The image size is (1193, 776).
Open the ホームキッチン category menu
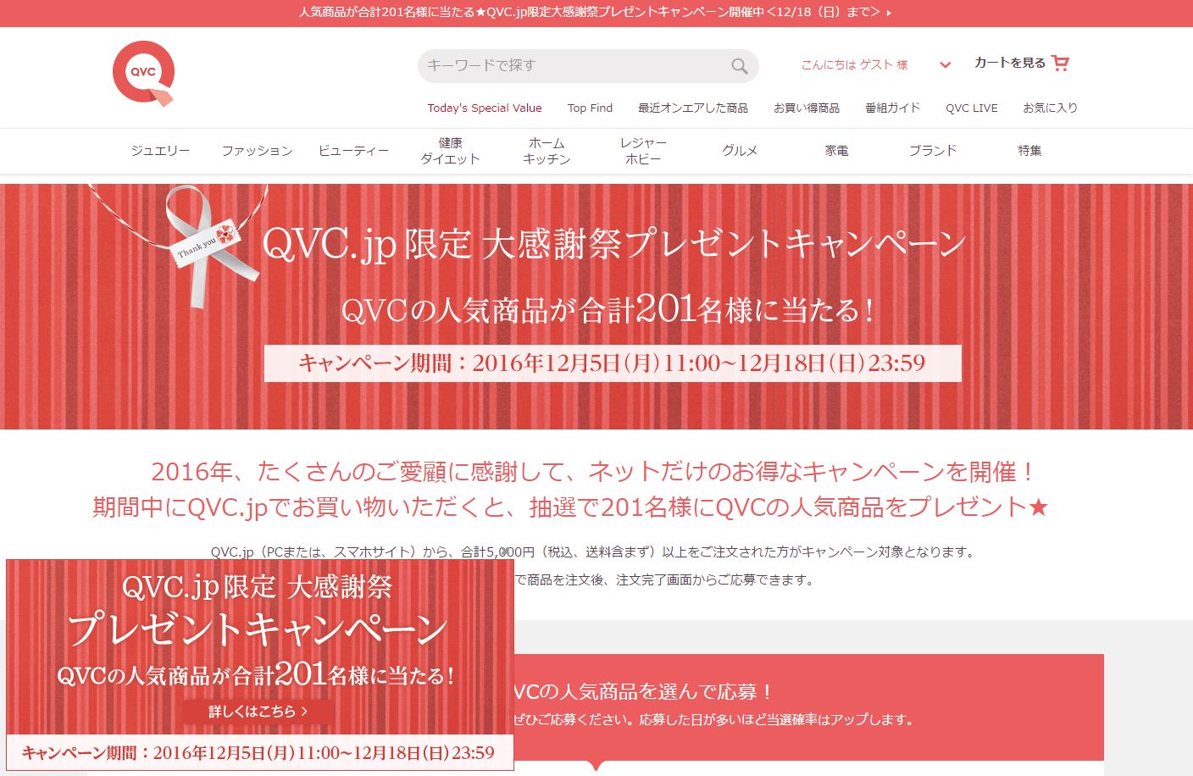pyautogui.click(x=547, y=151)
